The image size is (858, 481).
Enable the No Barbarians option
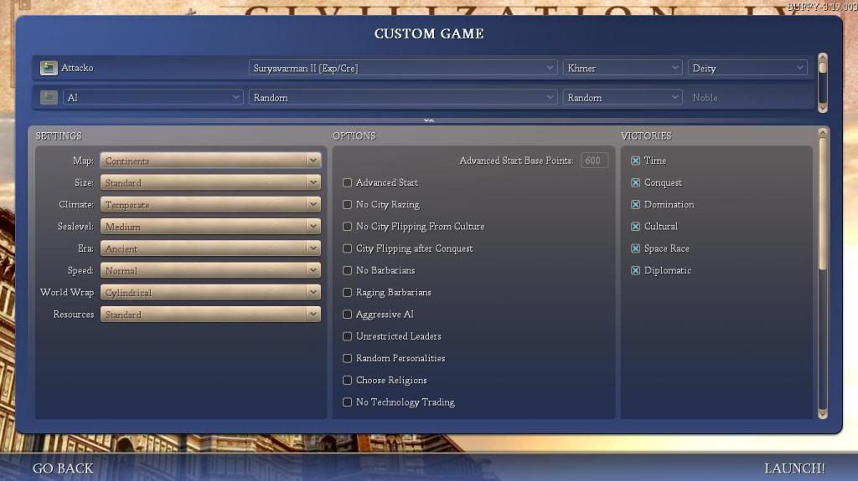click(347, 270)
